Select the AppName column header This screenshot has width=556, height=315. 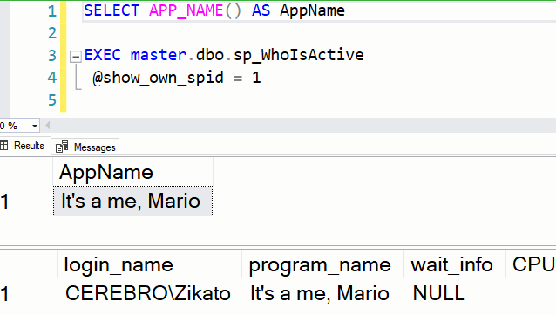133,172
